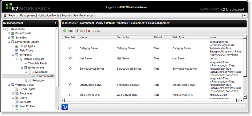Collapse the Workflow Server node
The image size is (252, 116).
pos(9,85)
